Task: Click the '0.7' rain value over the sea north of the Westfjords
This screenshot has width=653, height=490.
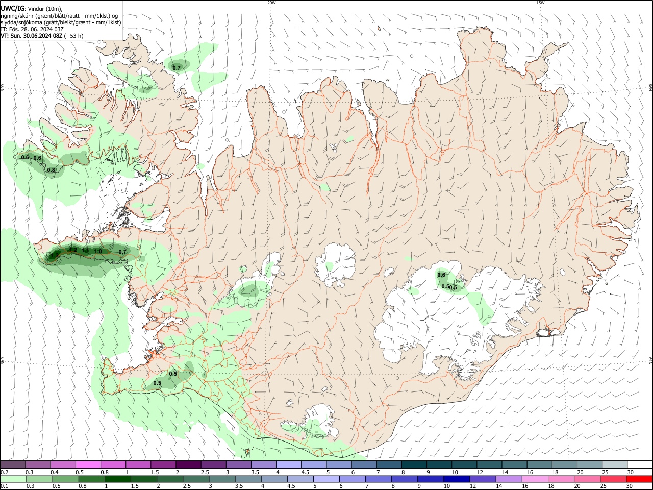Action: pos(177,68)
